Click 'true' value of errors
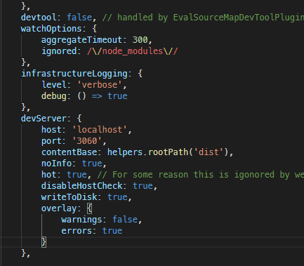The height and width of the screenshot is (266, 304). coord(112,231)
